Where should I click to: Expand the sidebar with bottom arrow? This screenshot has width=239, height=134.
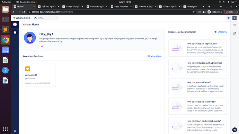[x=15, y=131]
